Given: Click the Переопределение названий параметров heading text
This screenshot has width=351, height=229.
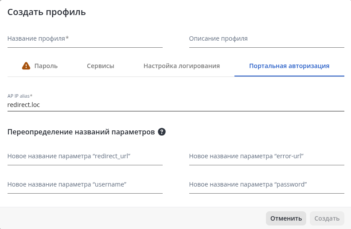Looking at the screenshot, I should [x=81, y=132].
